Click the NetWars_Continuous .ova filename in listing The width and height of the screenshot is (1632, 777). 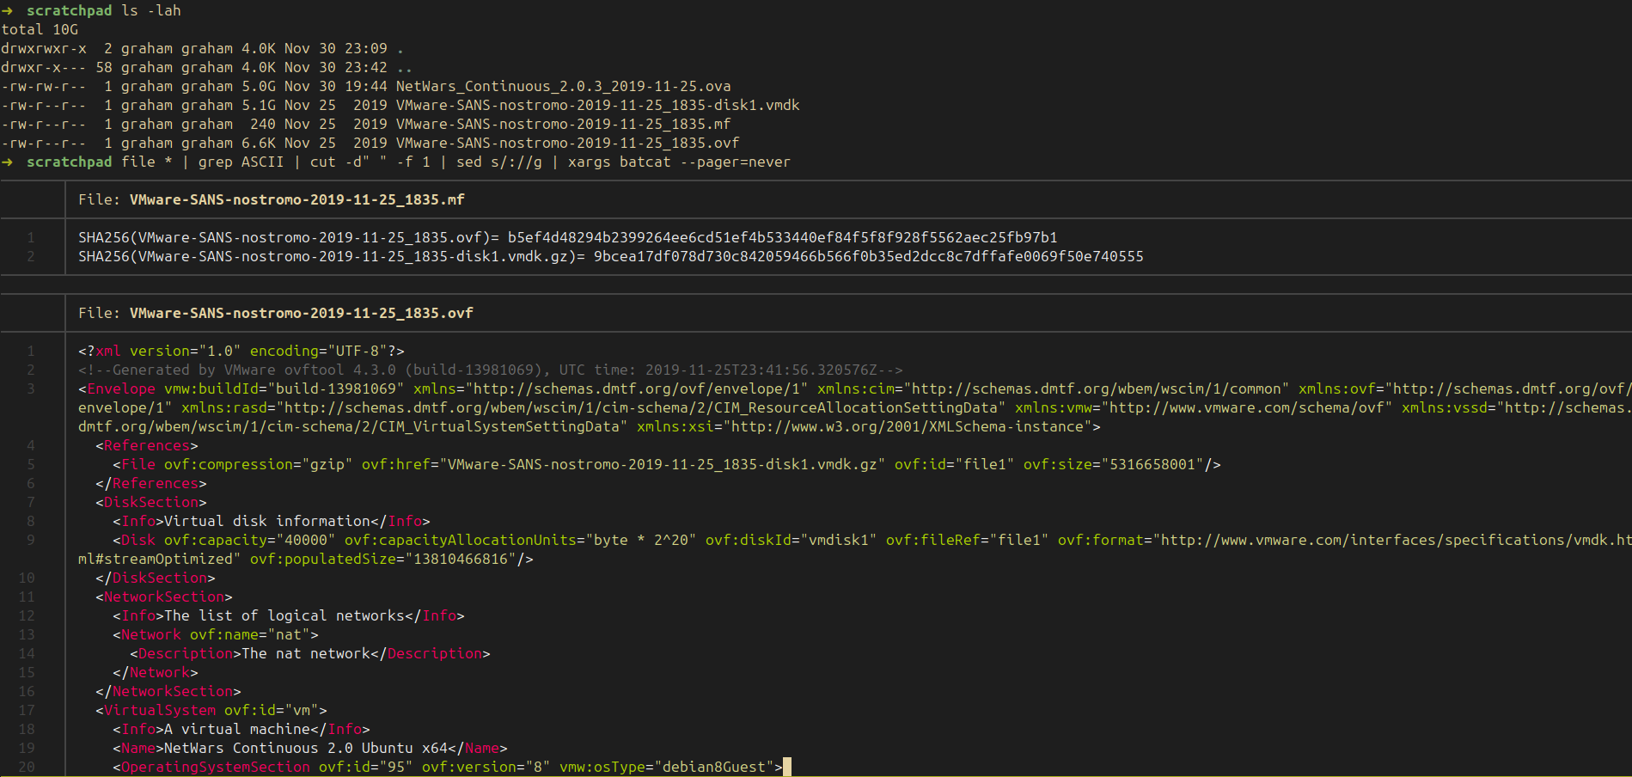click(563, 87)
